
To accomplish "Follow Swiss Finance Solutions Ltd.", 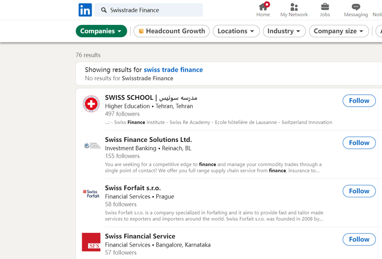I will (359, 143).
